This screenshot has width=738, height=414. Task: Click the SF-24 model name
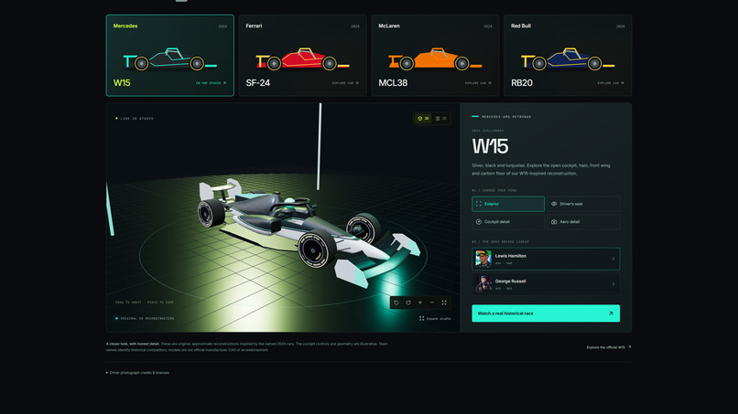(258, 82)
